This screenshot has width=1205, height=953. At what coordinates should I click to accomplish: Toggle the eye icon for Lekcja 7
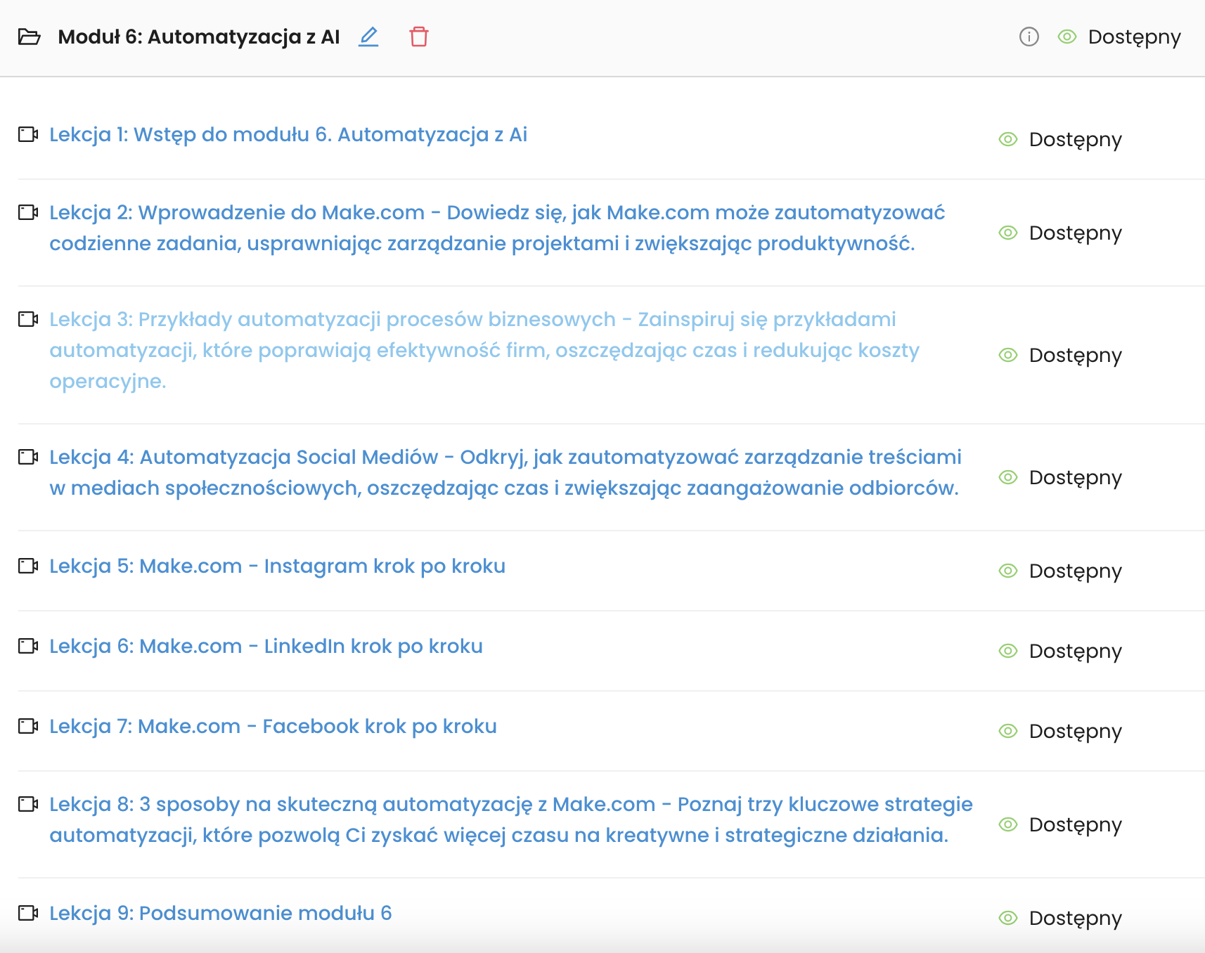(x=1008, y=731)
